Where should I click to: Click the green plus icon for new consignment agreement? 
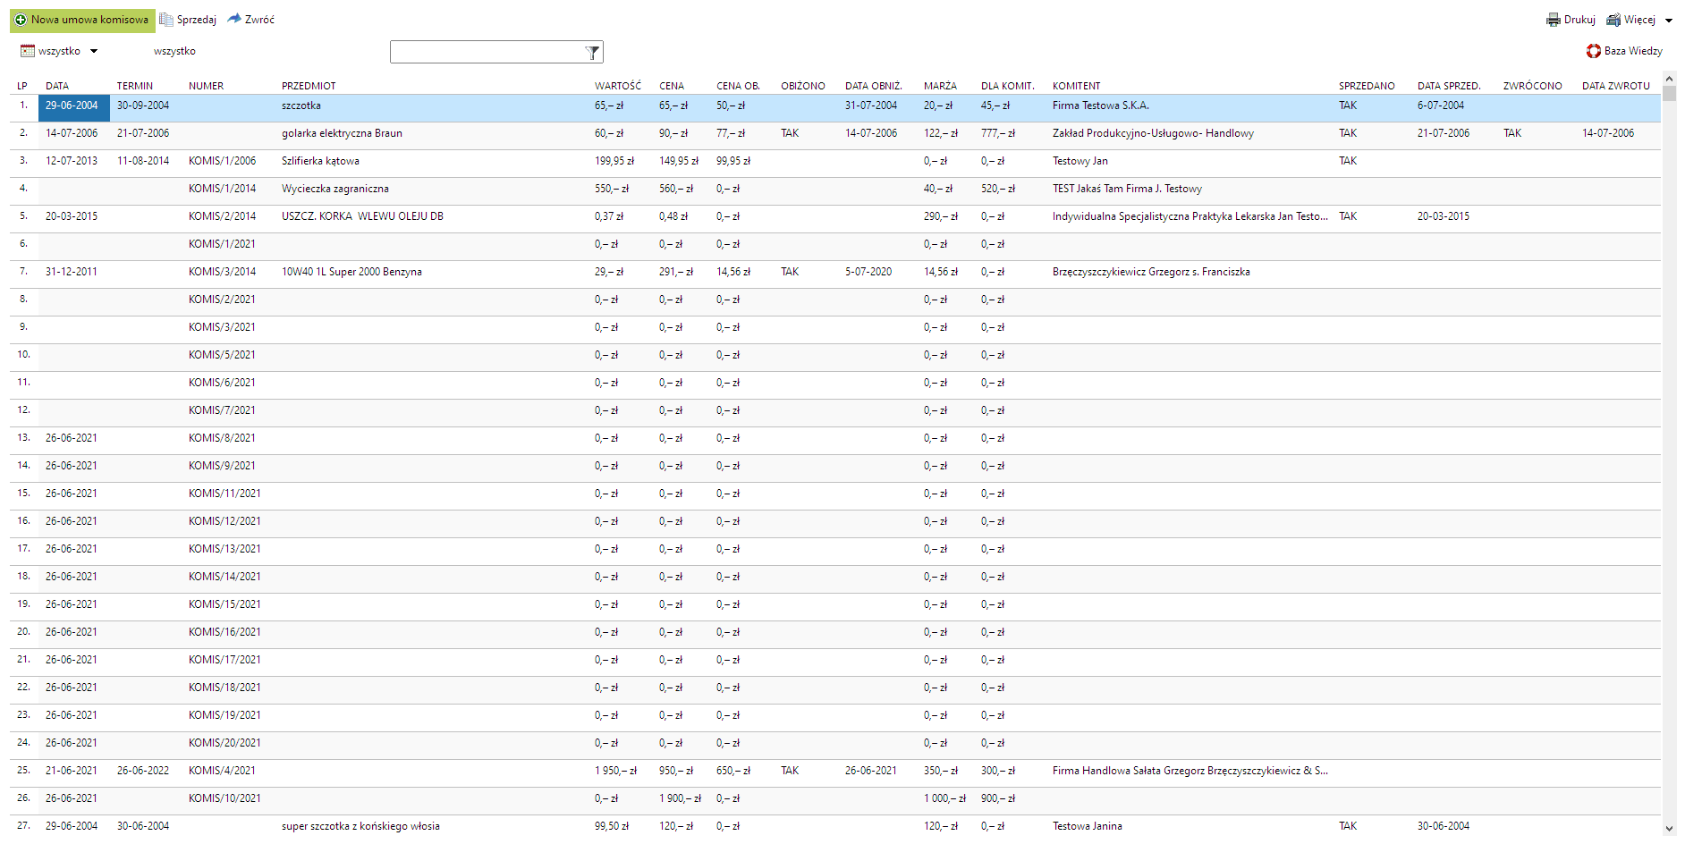(x=21, y=20)
